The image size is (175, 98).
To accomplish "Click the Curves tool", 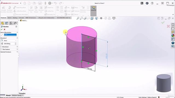I will coord(88,8).
